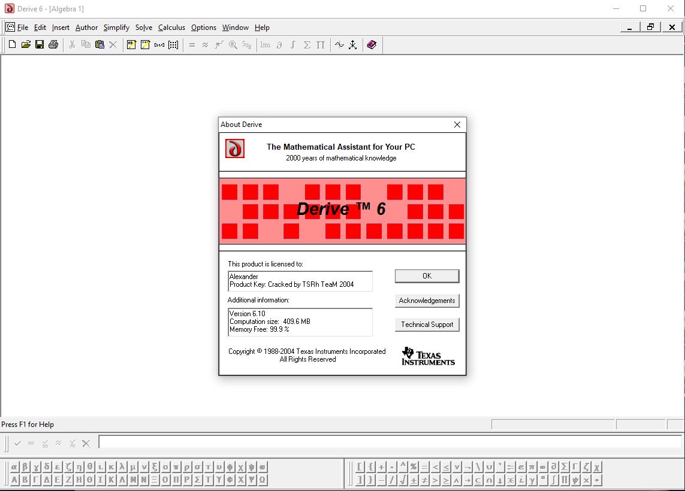Click the online help book icon
The image size is (685, 491).
pos(372,45)
